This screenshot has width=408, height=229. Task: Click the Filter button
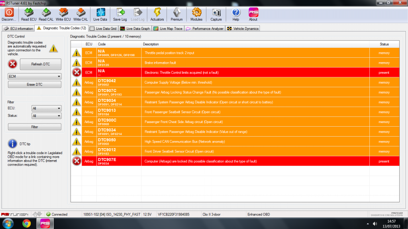[x=35, y=127]
